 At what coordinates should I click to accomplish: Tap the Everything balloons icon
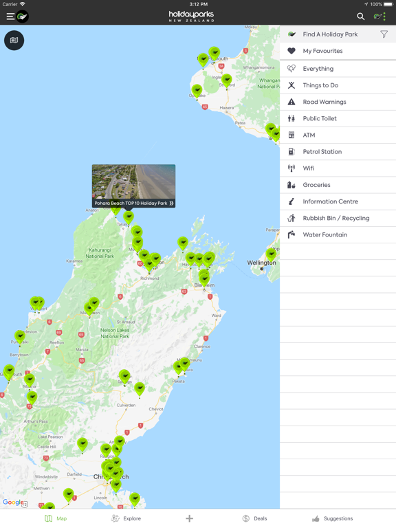[291, 69]
